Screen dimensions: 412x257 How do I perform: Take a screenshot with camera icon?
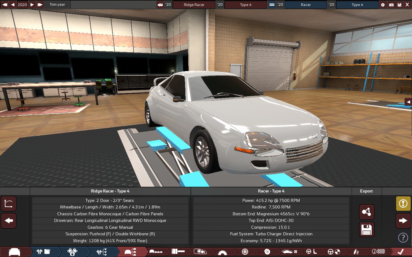pyautogui.click(x=391, y=5)
